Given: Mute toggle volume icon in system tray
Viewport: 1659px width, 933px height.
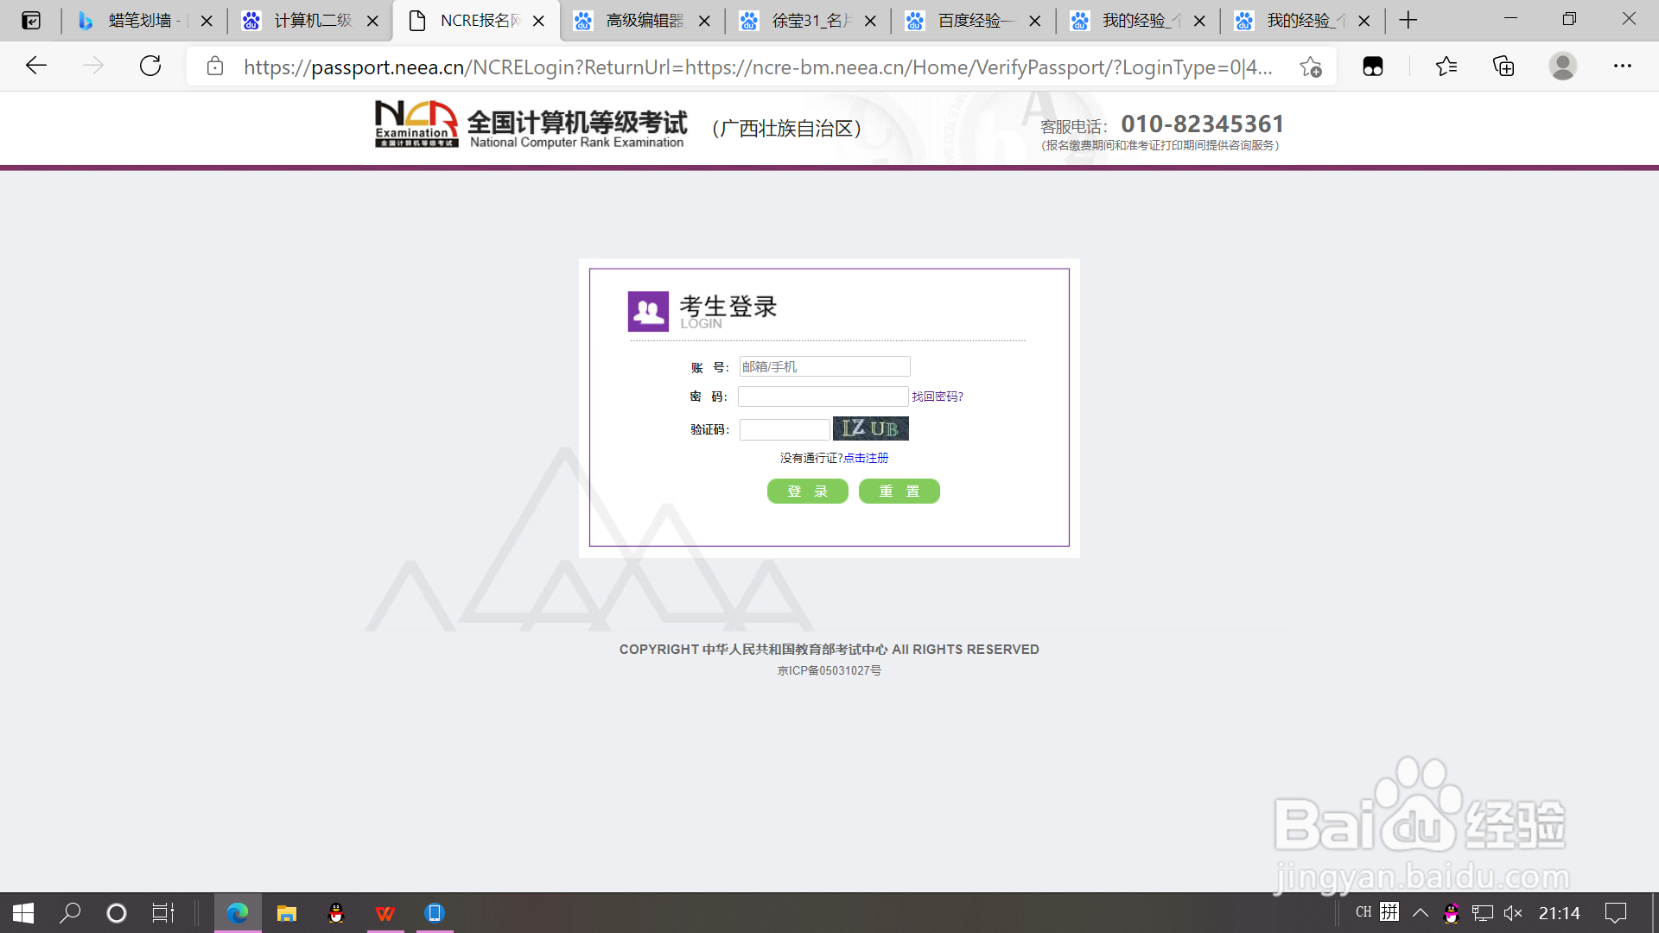Looking at the screenshot, I should 1513,913.
